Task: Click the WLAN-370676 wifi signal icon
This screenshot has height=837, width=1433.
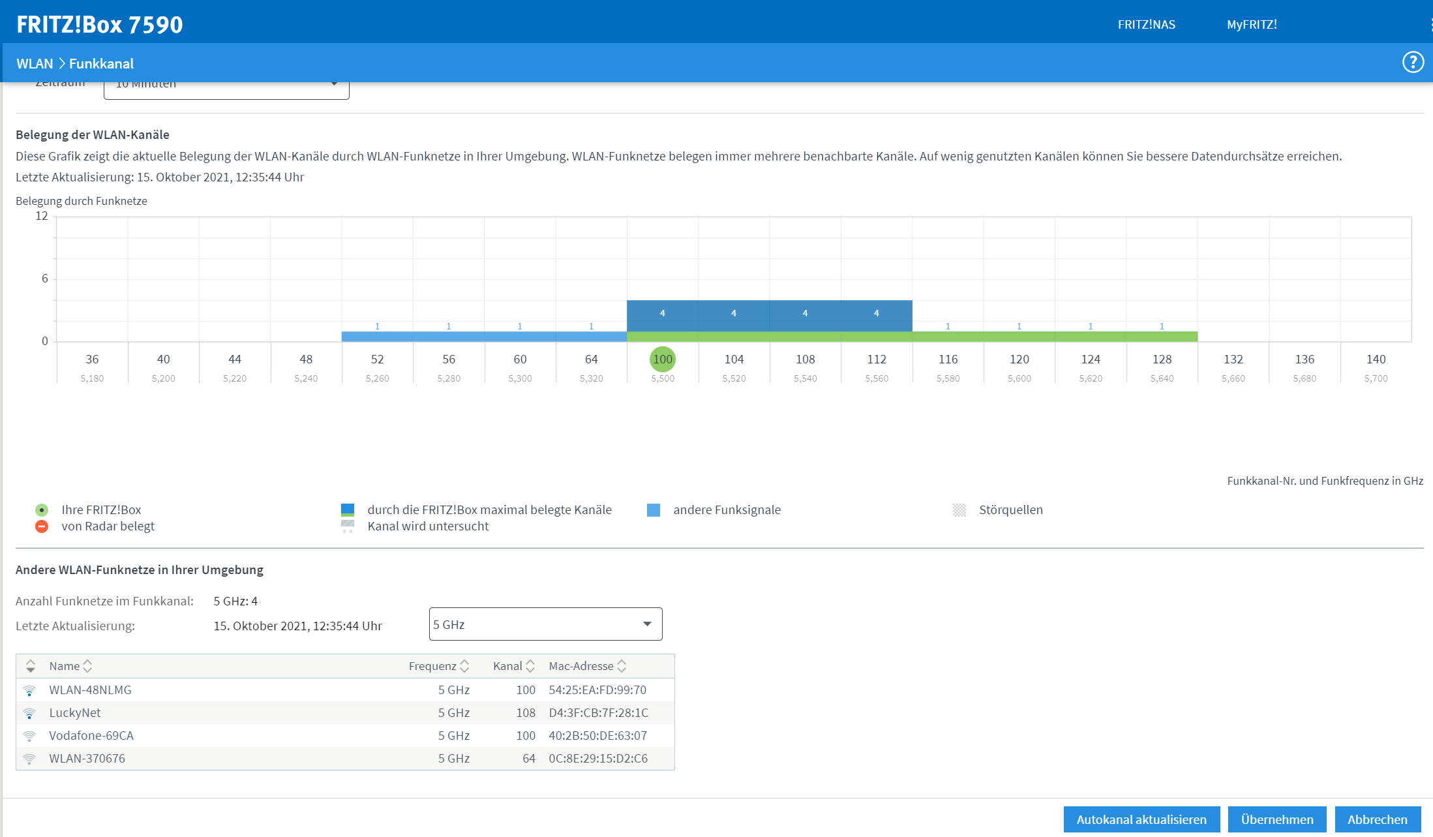Action: tap(29, 759)
